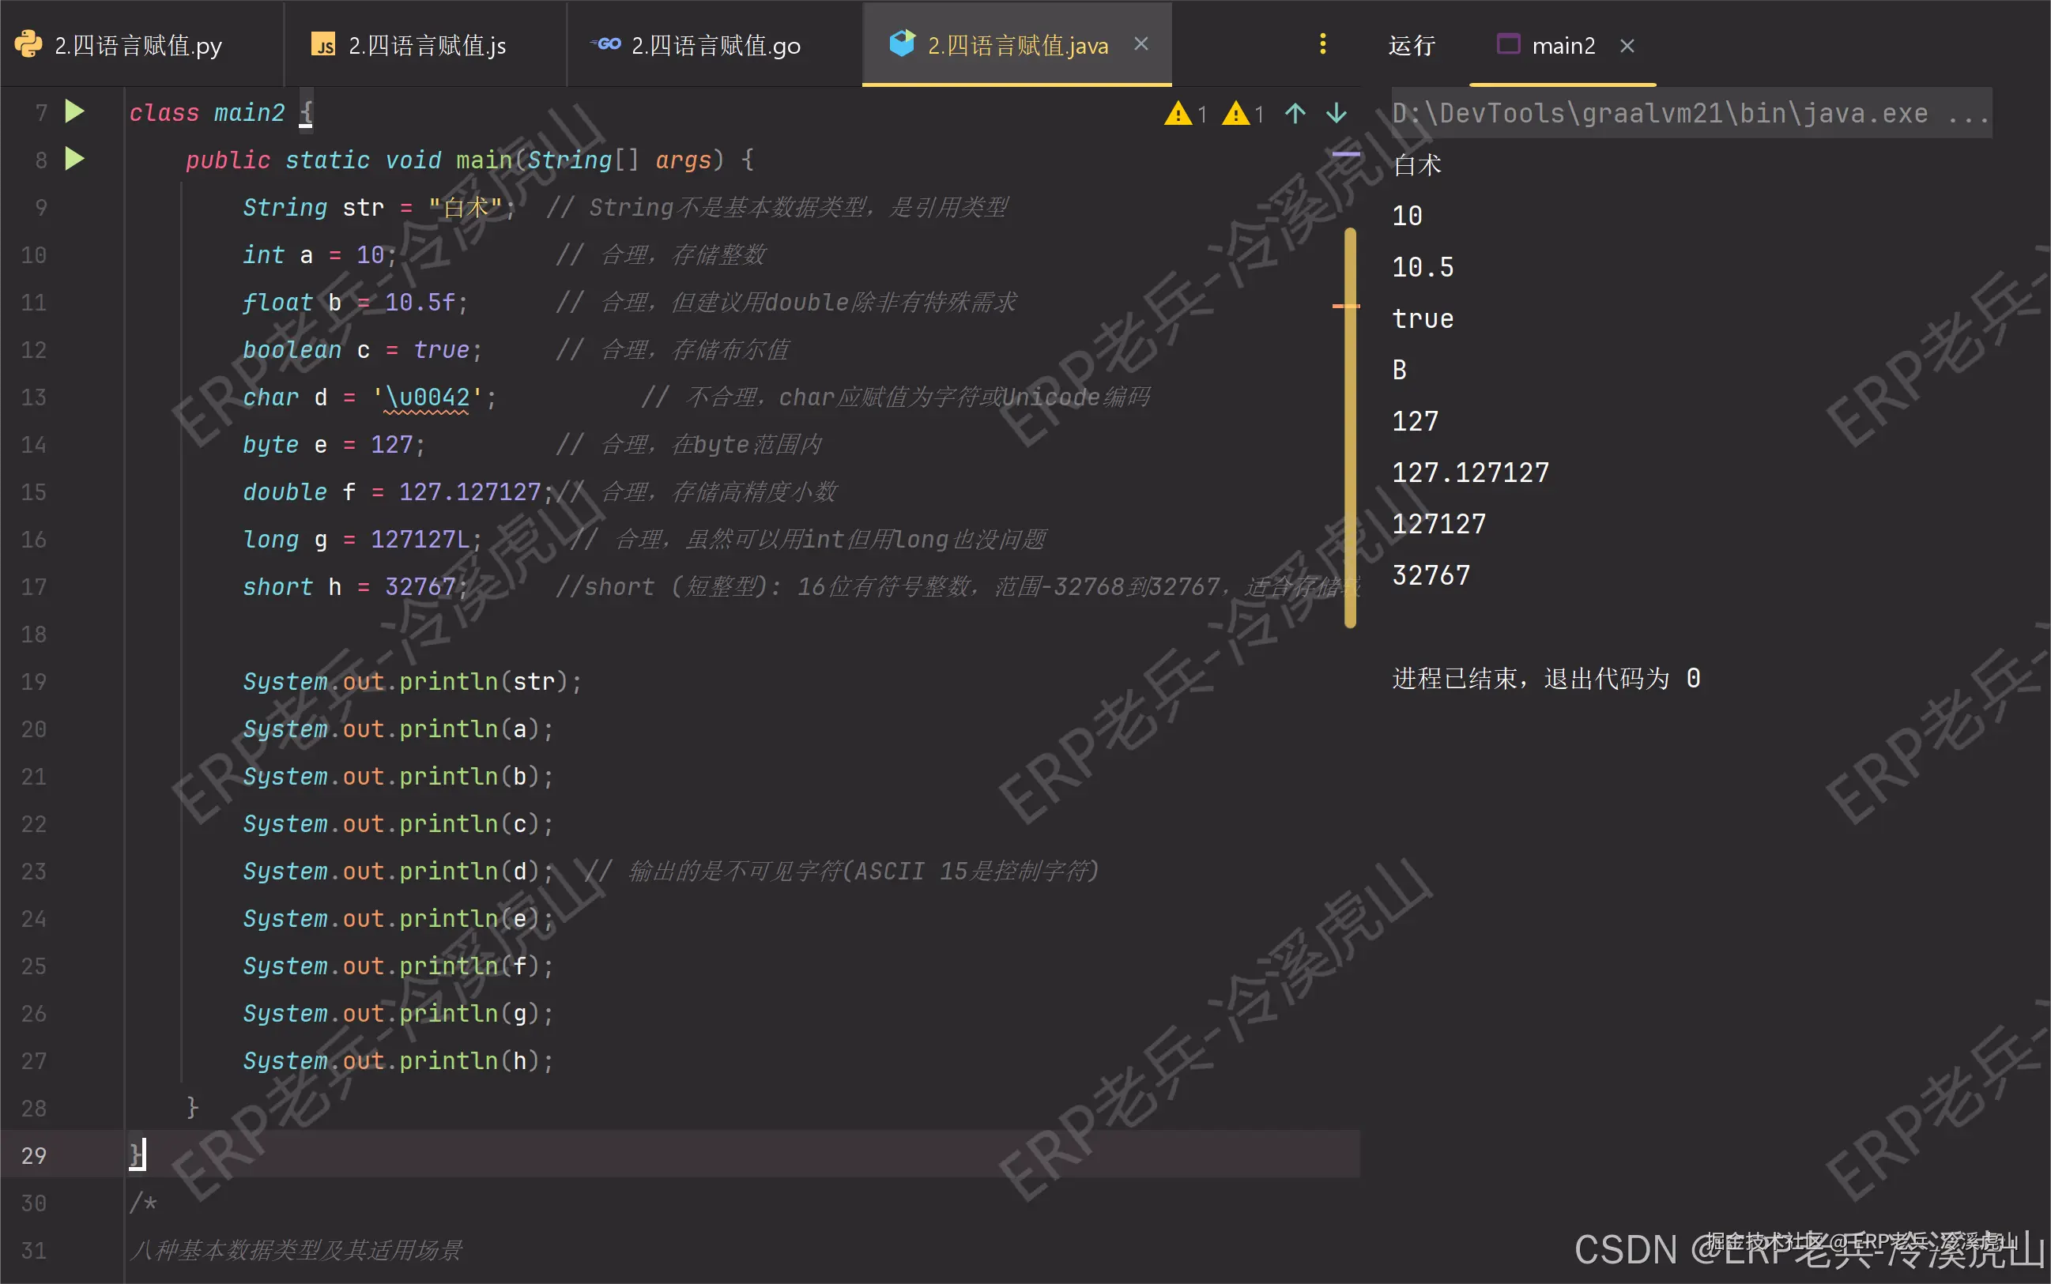Close the 2.四语言赋值.java tab

(1141, 43)
